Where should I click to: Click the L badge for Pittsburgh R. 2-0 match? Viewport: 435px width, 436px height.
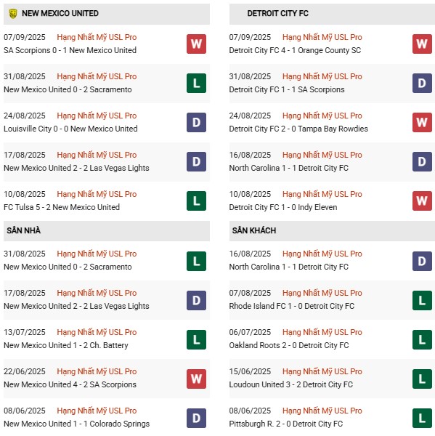coord(422,418)
